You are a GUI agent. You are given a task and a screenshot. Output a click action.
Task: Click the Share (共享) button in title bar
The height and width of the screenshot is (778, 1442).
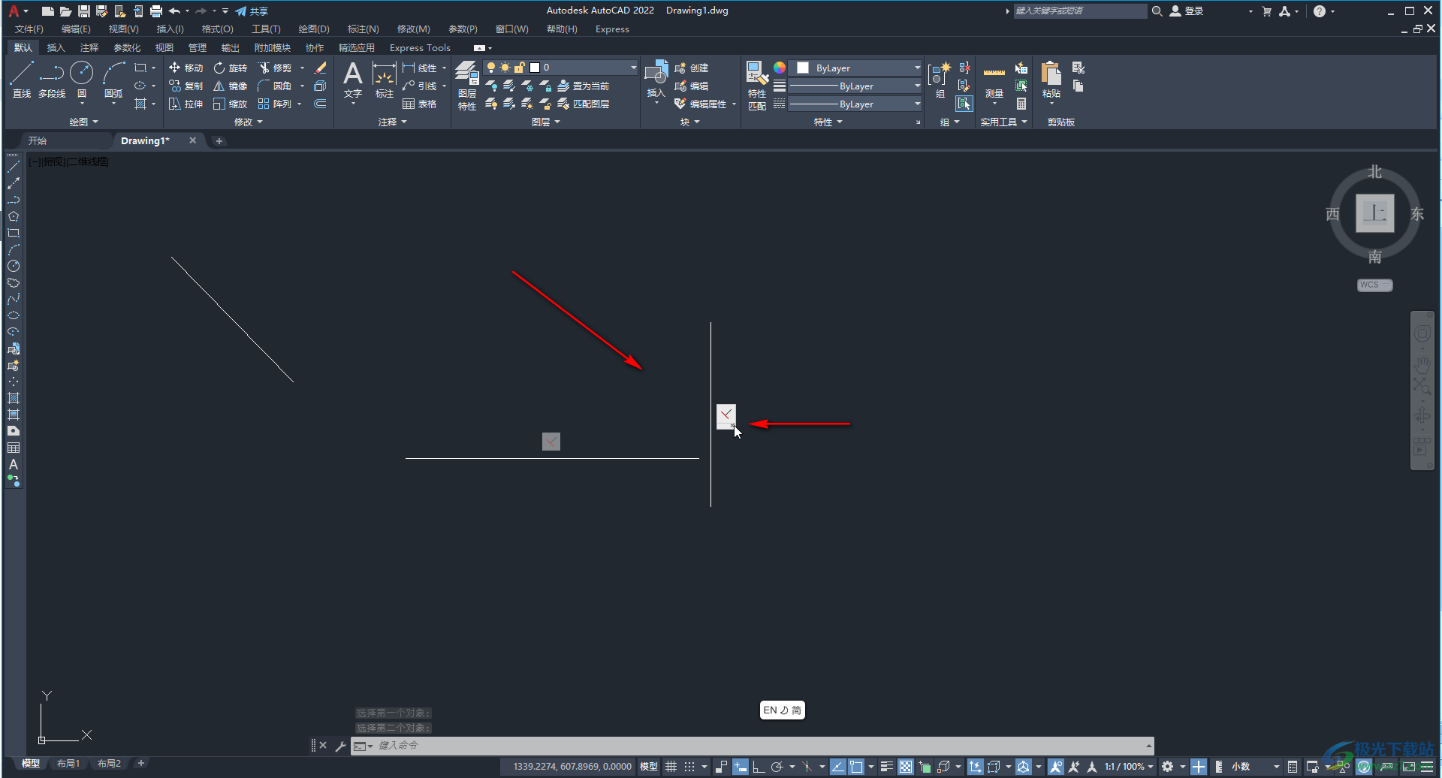(252, 11)
